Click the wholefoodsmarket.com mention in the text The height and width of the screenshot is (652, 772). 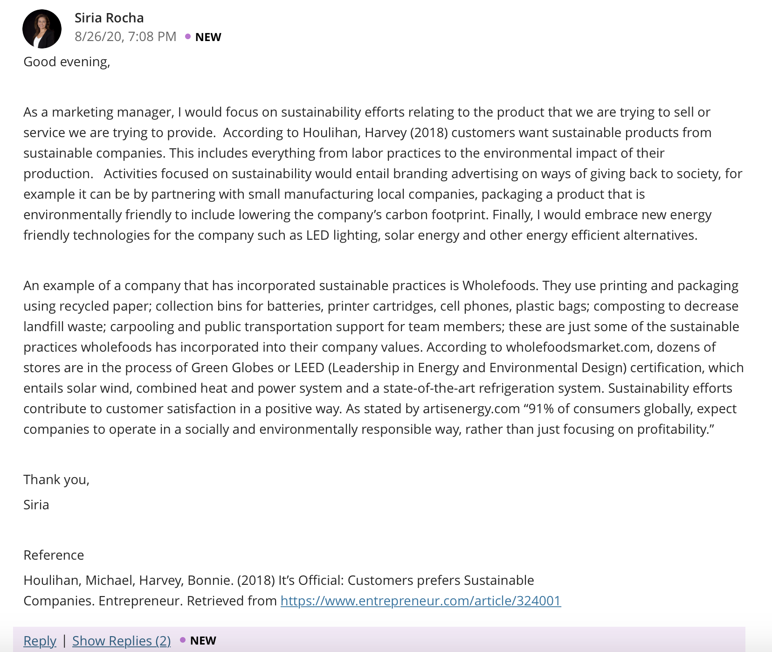[578, 347]
